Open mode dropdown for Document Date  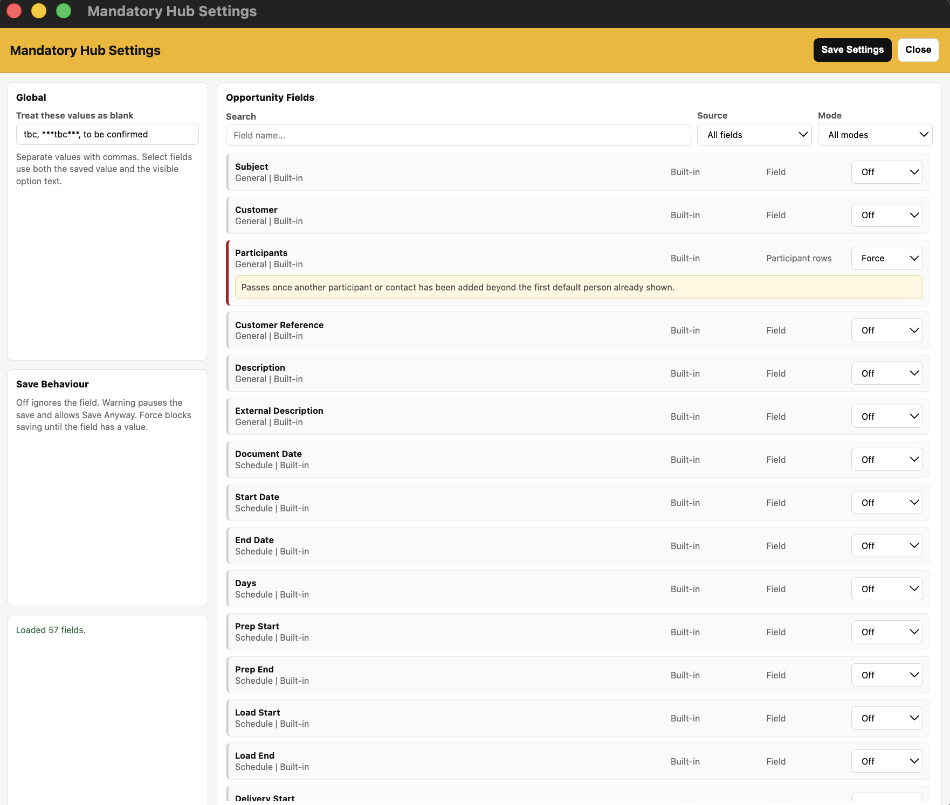[x=887, y=460]
